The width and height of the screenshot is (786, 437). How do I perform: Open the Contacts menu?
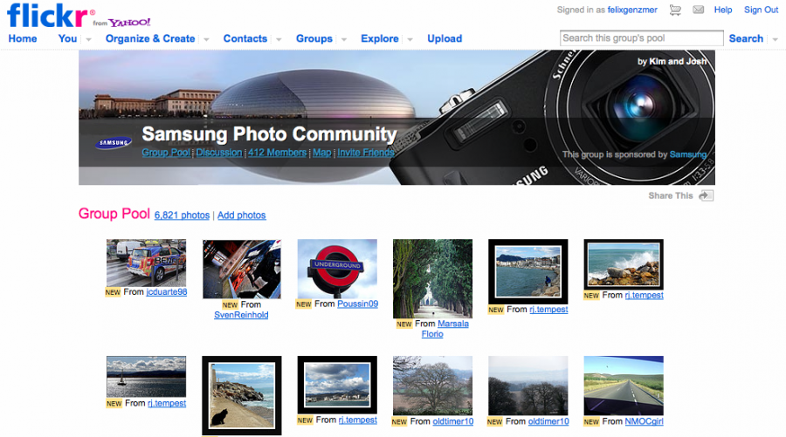[245, 38]
